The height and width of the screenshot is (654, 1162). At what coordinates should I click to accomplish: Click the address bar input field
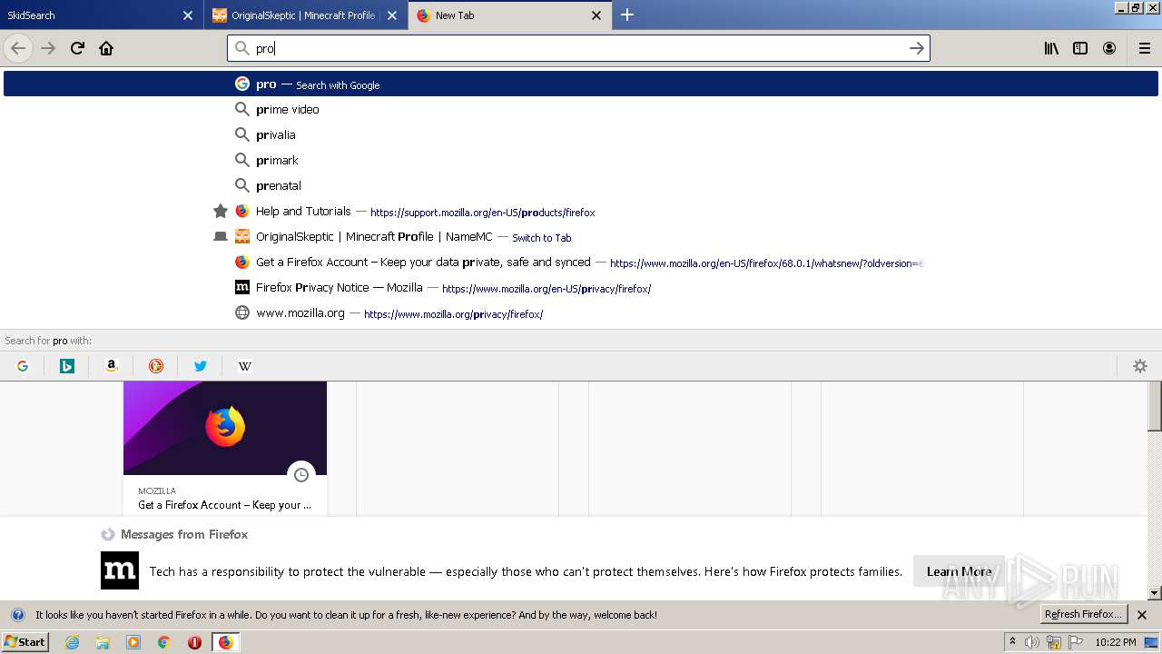(x=578, y=48)
